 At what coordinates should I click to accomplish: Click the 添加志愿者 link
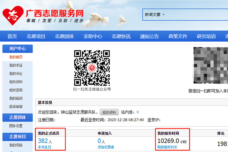tap(106, 147)
